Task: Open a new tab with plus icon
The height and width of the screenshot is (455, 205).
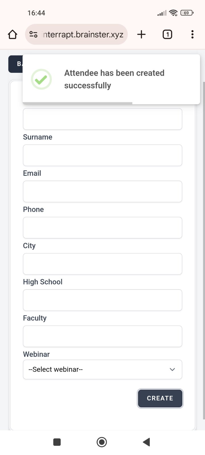Action: tap(141, 34)
